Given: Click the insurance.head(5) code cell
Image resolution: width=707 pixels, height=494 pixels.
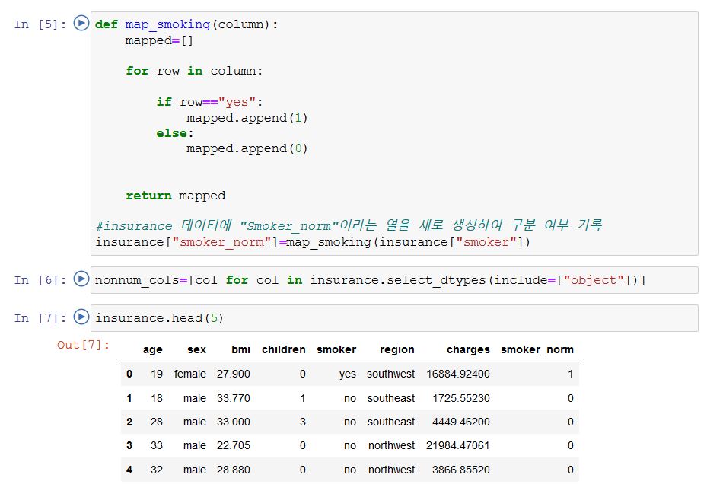Looking at the screenshot, I should coord(394,318).
